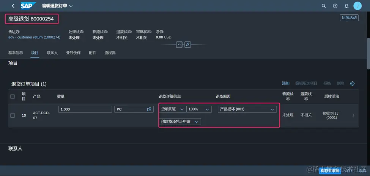370x176 pixels.
Task: Open notifications bell icon
Action: click(x=346, y=6)
